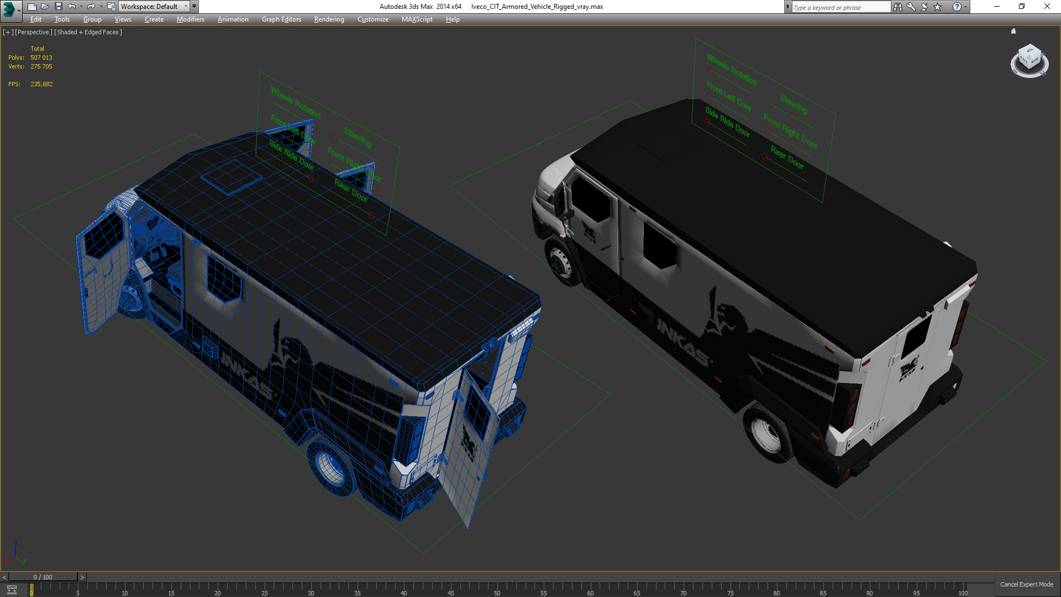This screenshot has width=1061, height=597.
Task: Step to next frame with right arrow
Action: [82, 577]
